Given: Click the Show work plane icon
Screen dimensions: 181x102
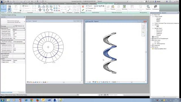Looking at the screenshot, I should tap(113, 8).
